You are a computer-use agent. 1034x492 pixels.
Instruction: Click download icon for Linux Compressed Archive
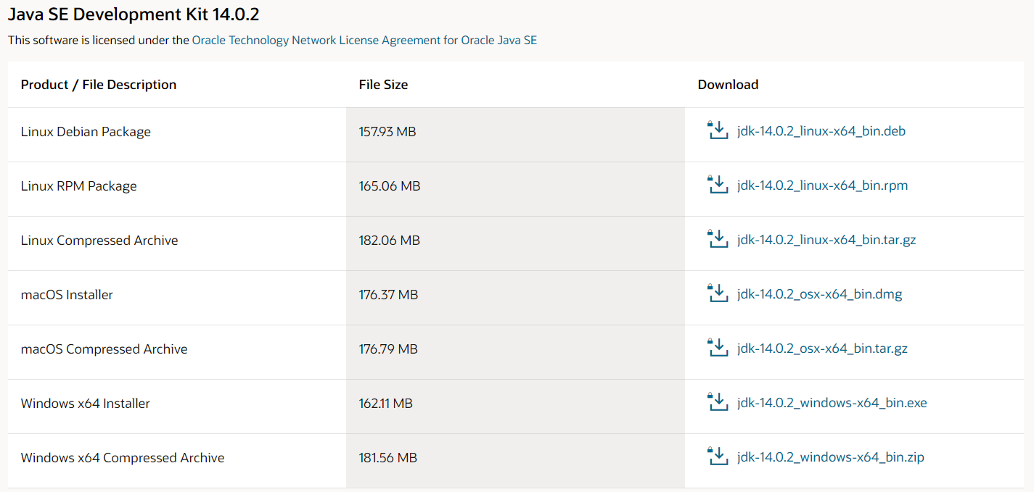pyautogui.click(x=717, y=239)
